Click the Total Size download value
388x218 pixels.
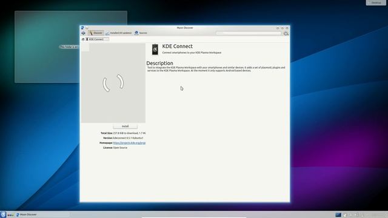coord(129,133)
